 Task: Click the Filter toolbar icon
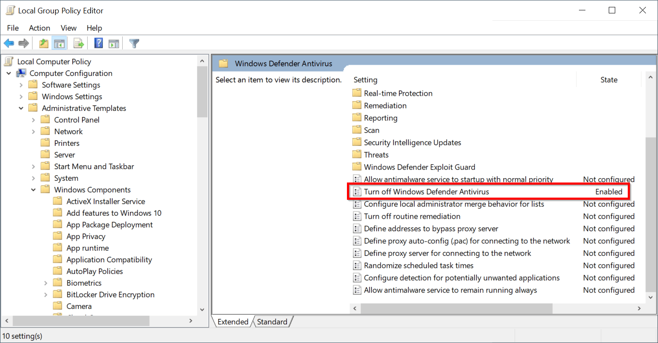click(134, 43)
